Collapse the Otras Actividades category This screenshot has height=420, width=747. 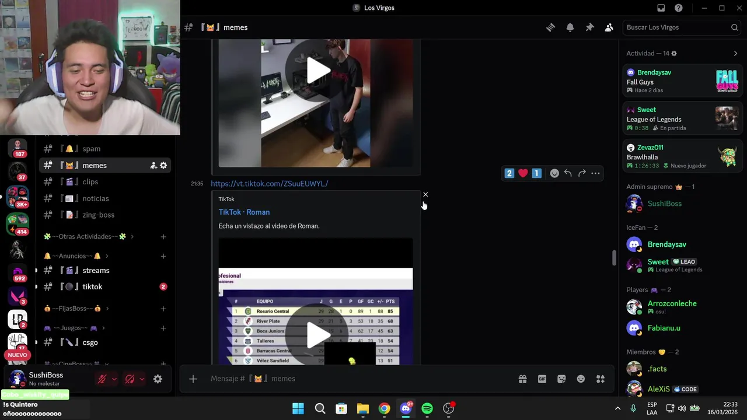tap(89, 237)
